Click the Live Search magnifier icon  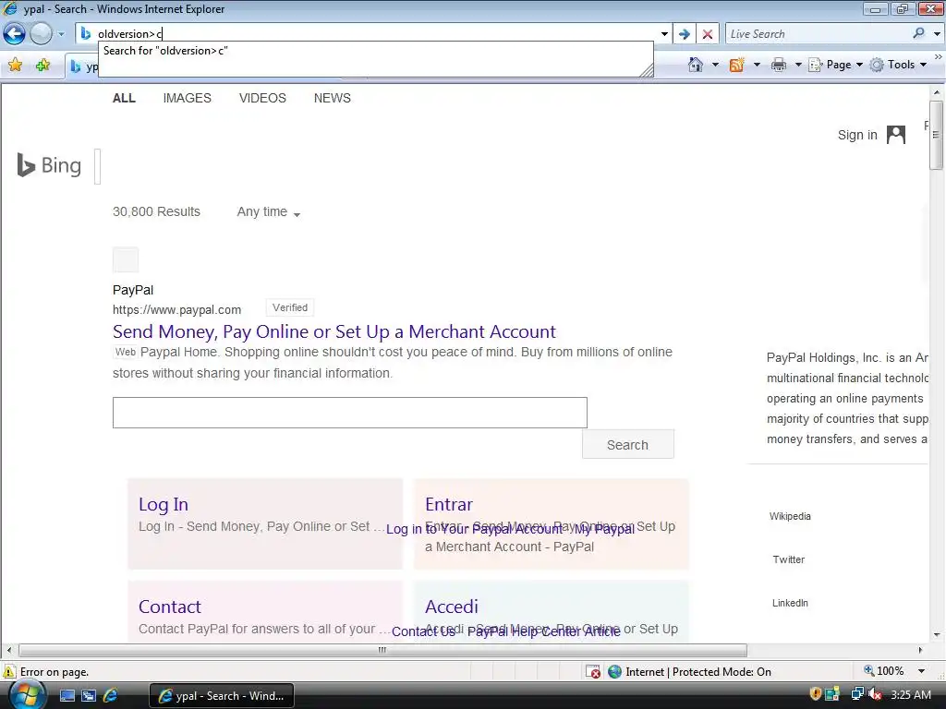(x=918, y=34)
